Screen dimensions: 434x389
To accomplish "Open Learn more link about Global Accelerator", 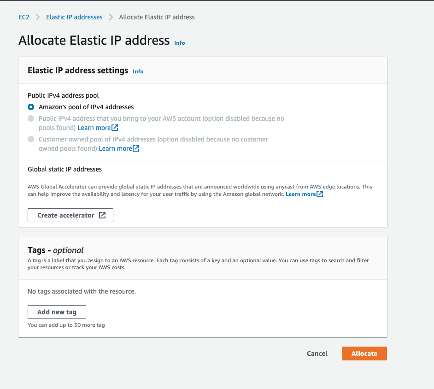I will click(300, 194).
